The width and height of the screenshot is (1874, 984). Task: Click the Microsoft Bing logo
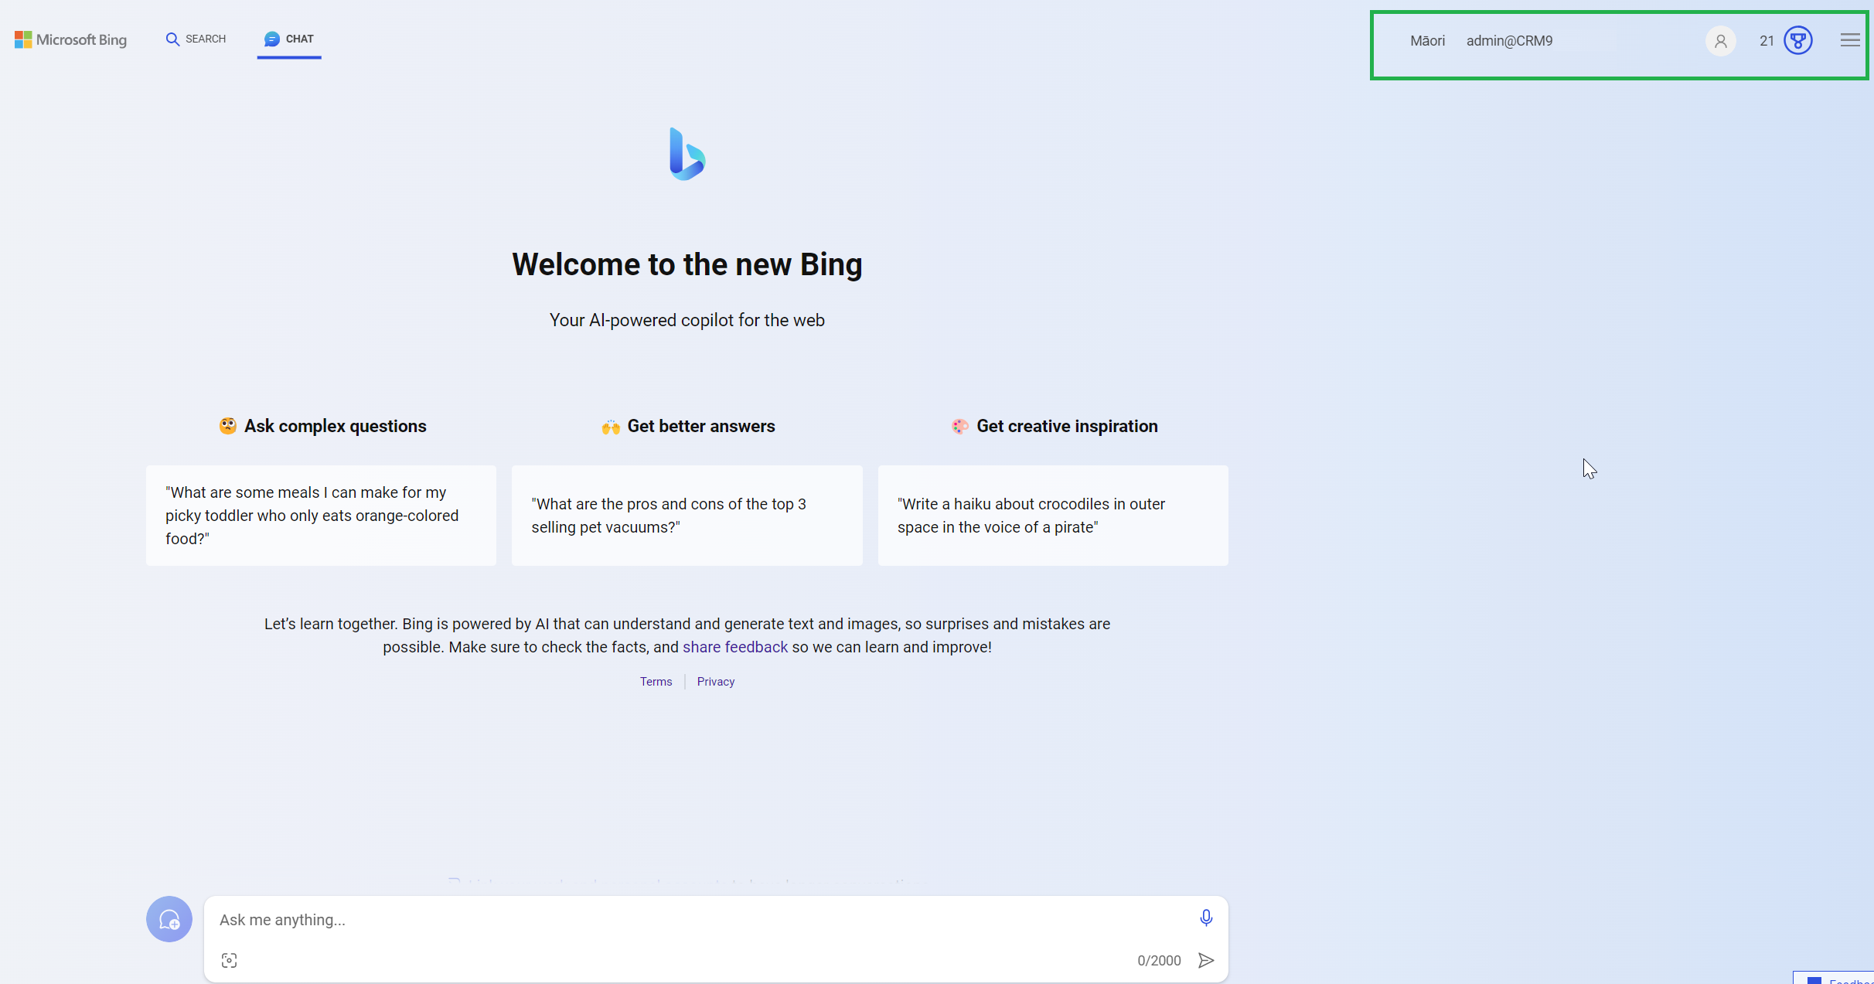tap(70, 39)
